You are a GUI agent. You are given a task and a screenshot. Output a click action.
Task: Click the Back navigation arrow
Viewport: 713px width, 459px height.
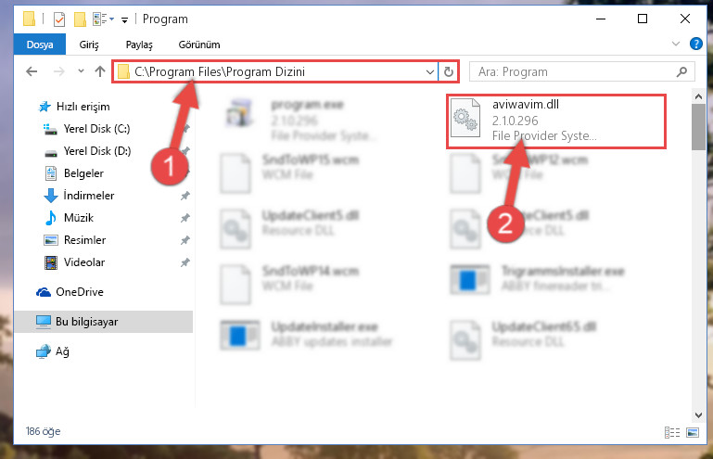click(x=32, y=71)
